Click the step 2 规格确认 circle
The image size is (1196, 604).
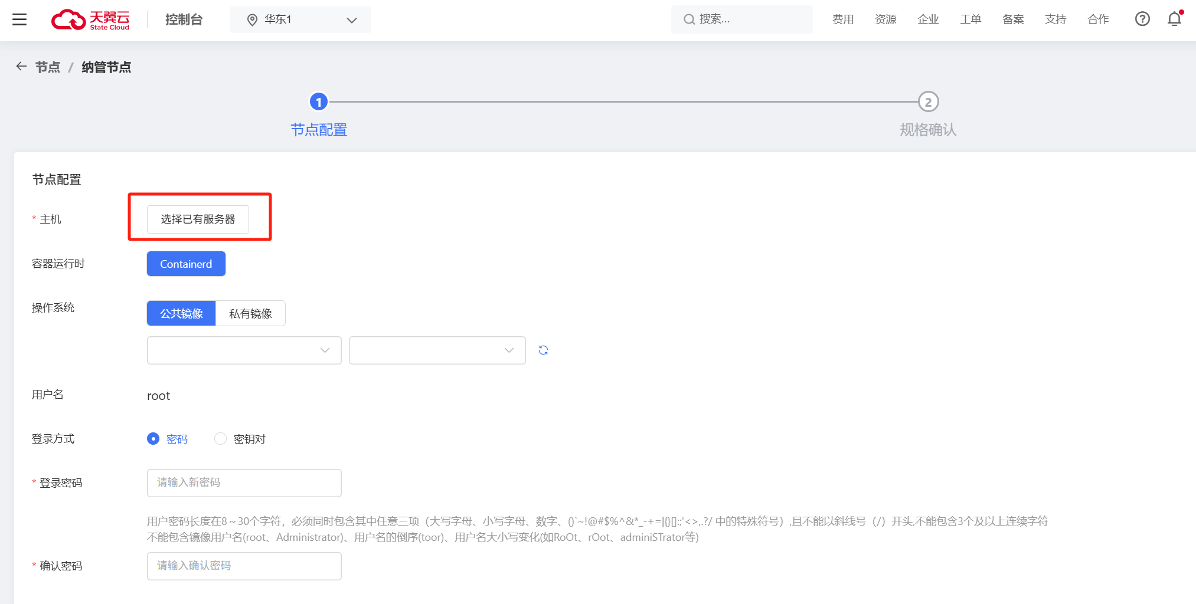pos(928,102)
